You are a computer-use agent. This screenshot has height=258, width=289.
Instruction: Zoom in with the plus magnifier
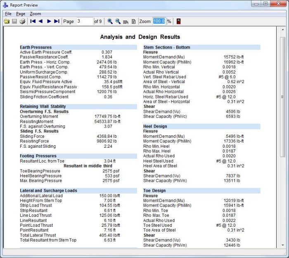[110, 21]
